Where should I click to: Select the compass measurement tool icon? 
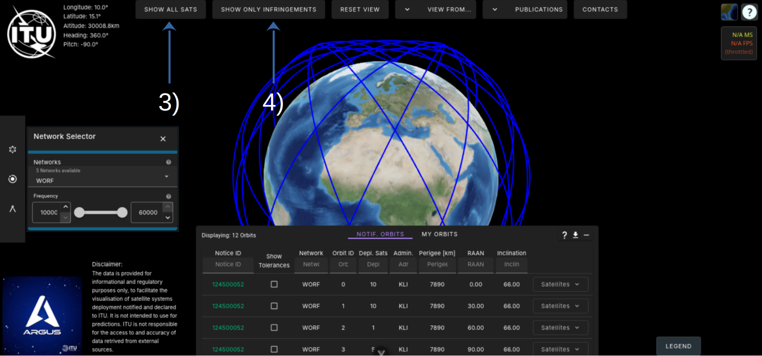pos(13,209)
